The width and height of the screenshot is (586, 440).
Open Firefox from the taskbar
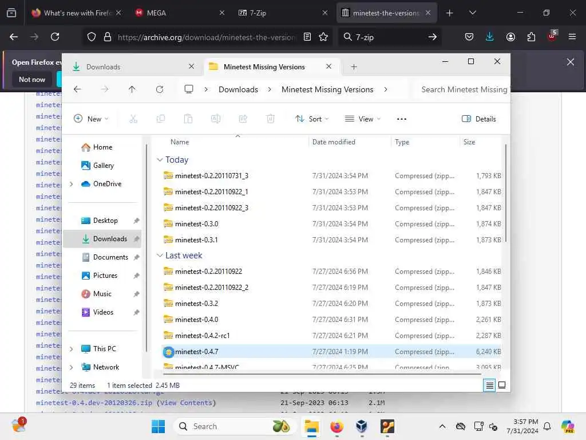(336, 426)
